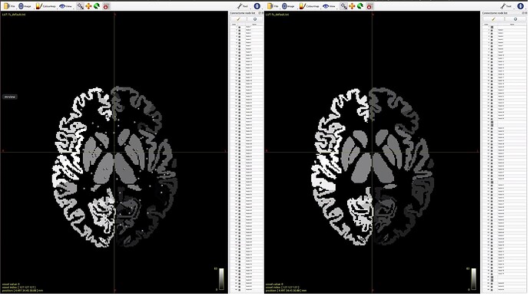Click the blue info icon in right window toolbar
The height and width of the screenshot is (296, 530).
(x=520, y=6)
